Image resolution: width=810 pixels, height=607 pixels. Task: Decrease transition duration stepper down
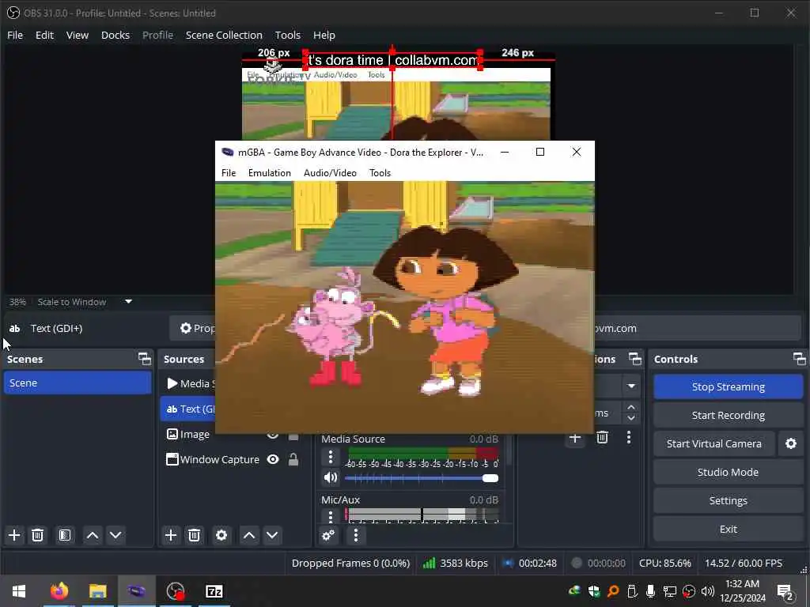click(x=631, y=418)
